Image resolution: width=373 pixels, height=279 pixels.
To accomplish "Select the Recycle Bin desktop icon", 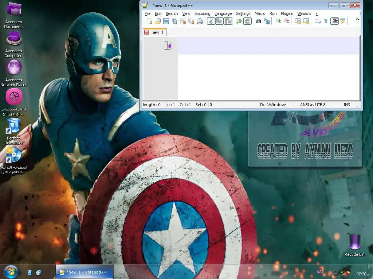I will click(354, 245).
